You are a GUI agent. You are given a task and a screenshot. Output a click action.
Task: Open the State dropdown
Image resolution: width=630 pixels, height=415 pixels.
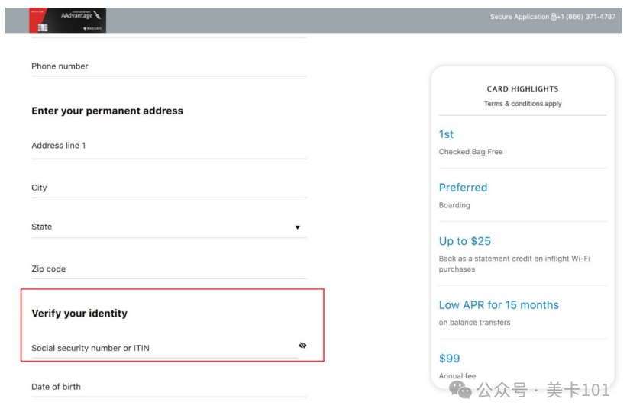[x=169, y=227]
